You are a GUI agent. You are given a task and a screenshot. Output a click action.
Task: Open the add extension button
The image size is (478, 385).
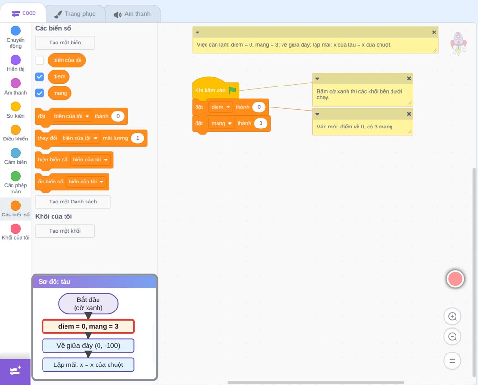coord(15,371)
